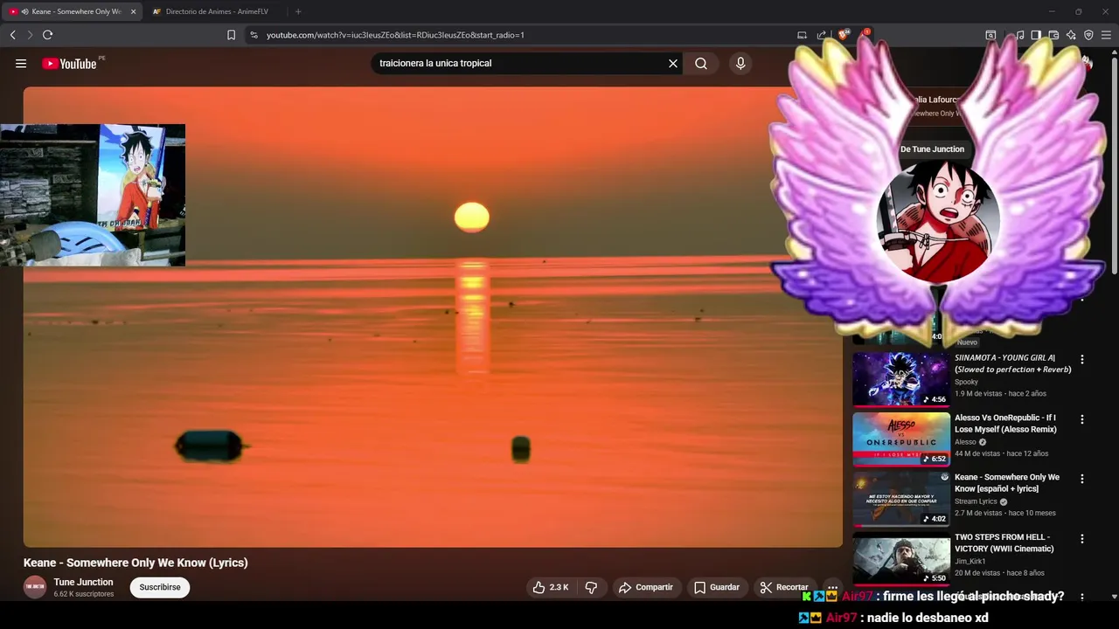Open Brave VPN shield icon
The image size is (1119, 629).
click(1088, 35)
